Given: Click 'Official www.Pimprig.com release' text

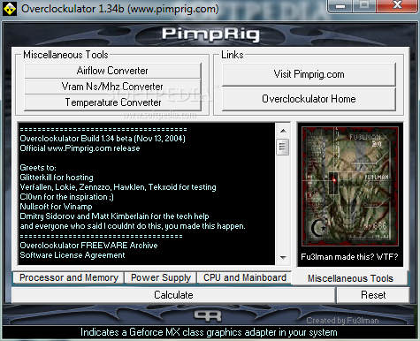Looking at the screenshot, I should [80, 148].
